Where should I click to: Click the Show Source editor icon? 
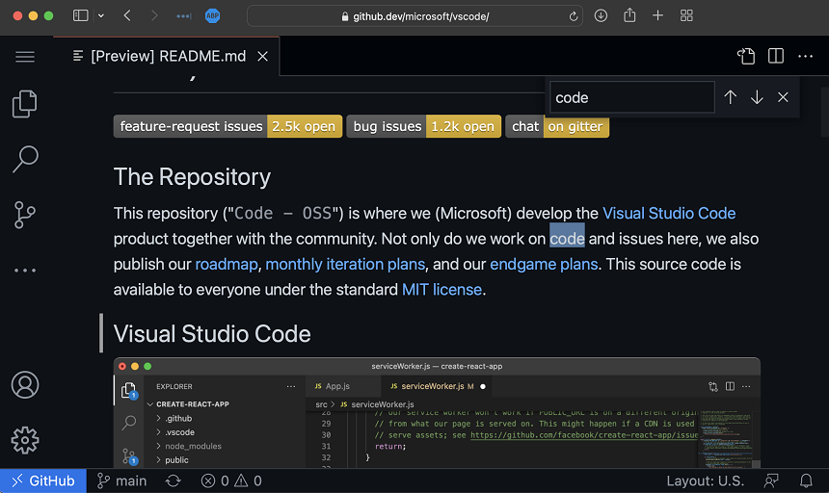pyautogui.click(x=745, y=57)
